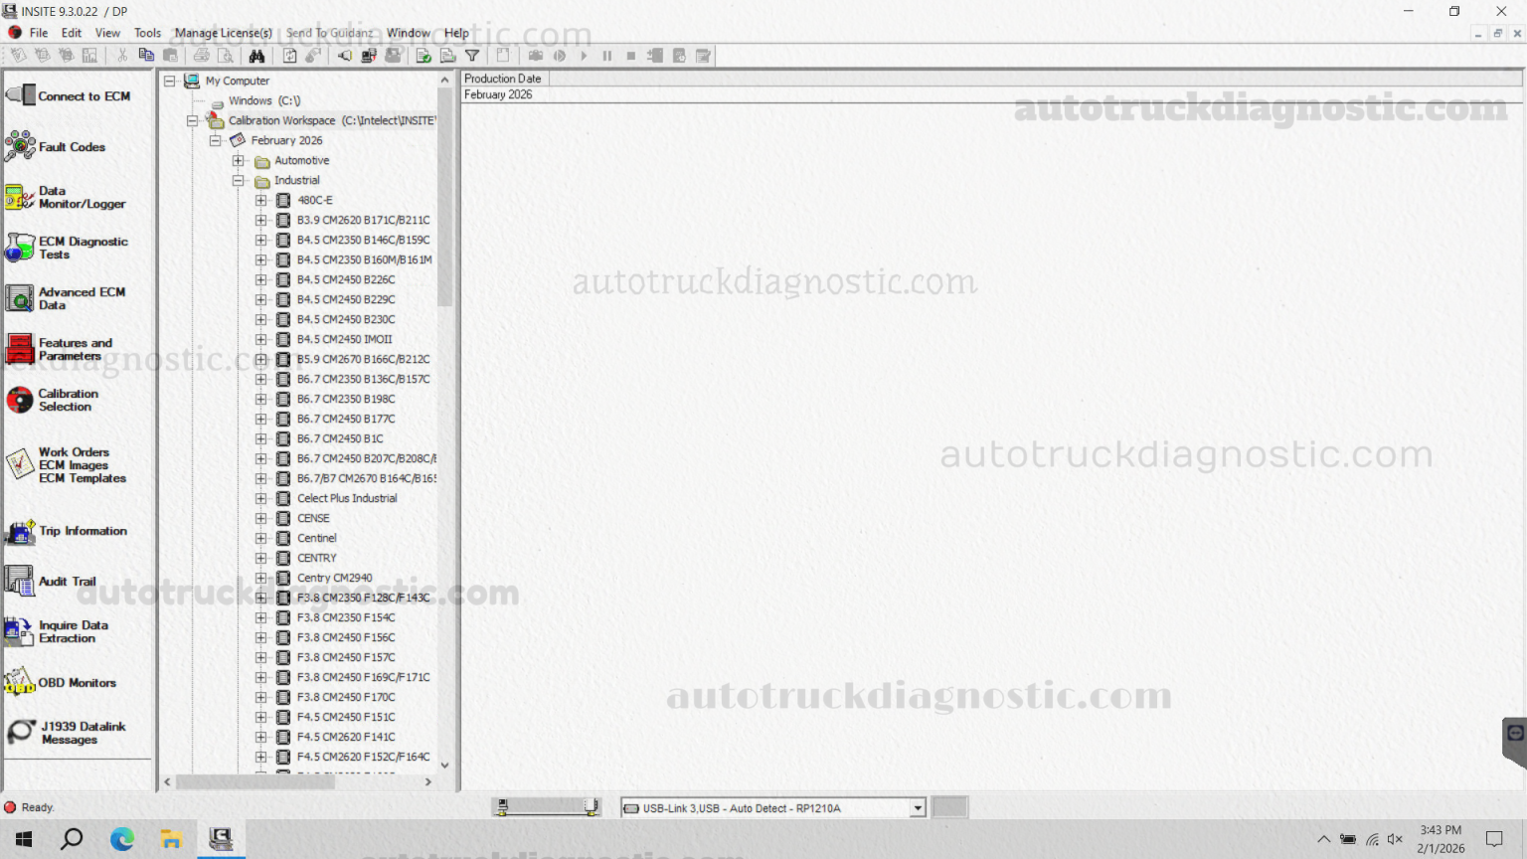Screen dimensions: 1527x859
Task: Collapse the February 2026 node
Action: point(216,140)
